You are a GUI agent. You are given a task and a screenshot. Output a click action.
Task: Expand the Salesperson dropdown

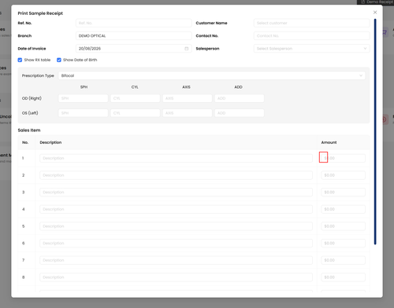(311, 49)
